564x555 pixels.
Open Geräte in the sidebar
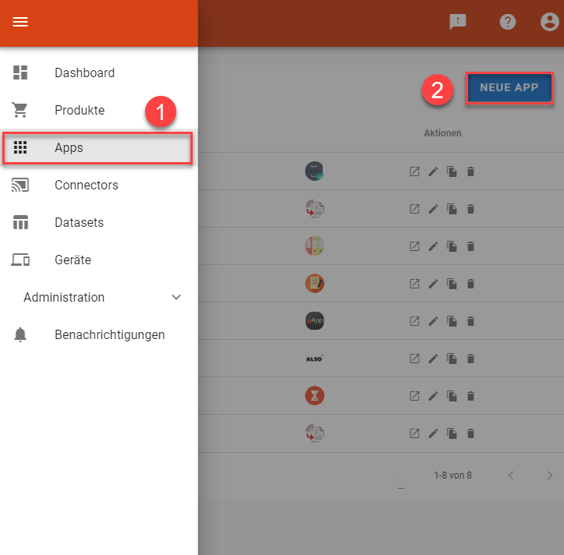pyautogui.click(x=99, y=260)
